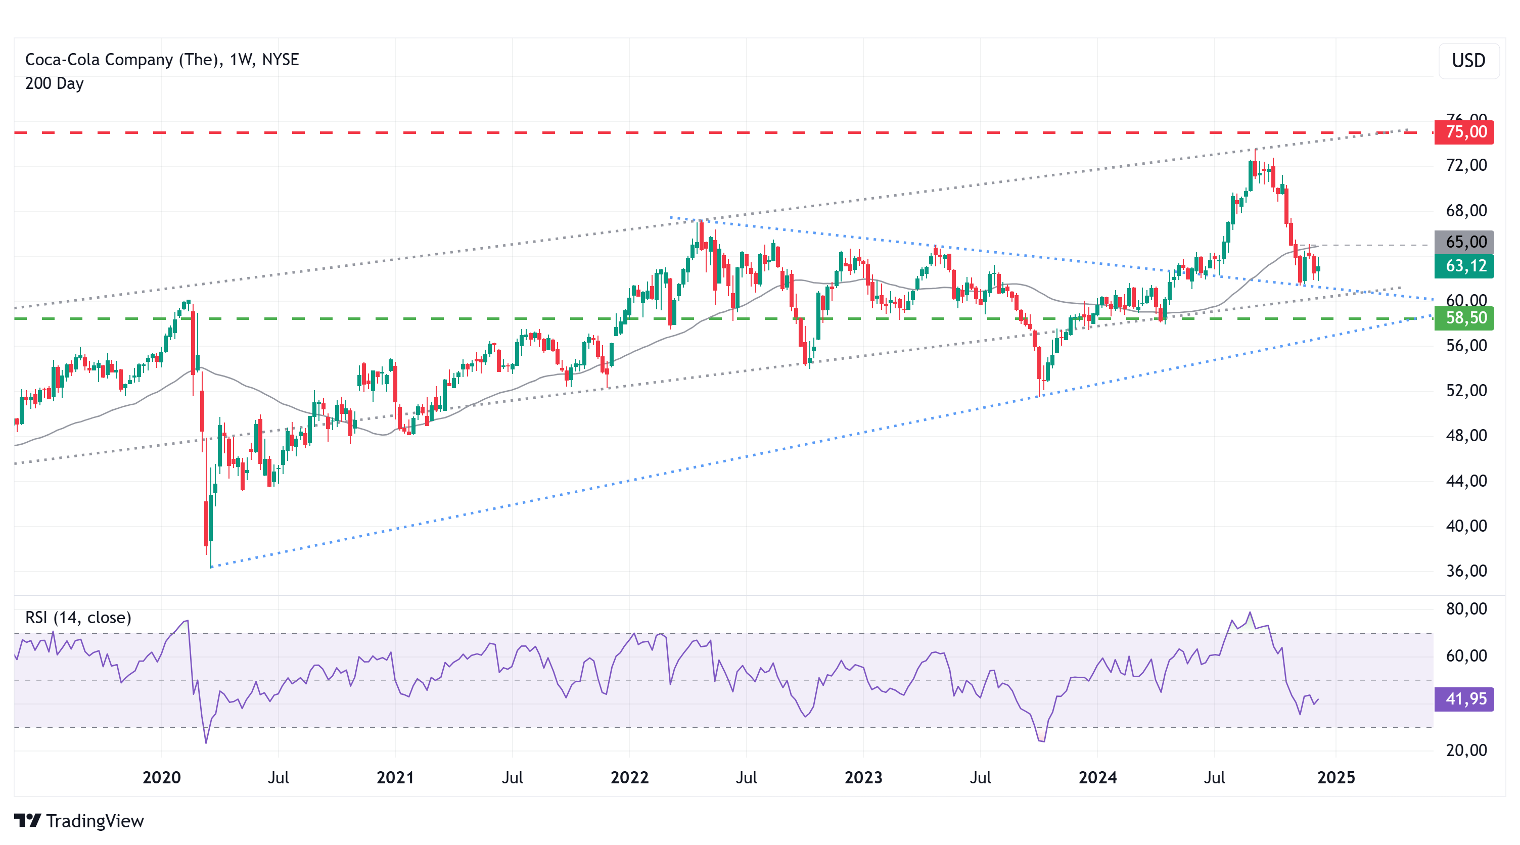
Task: Click the RSI value 41,95 label
Action: 1464,699
